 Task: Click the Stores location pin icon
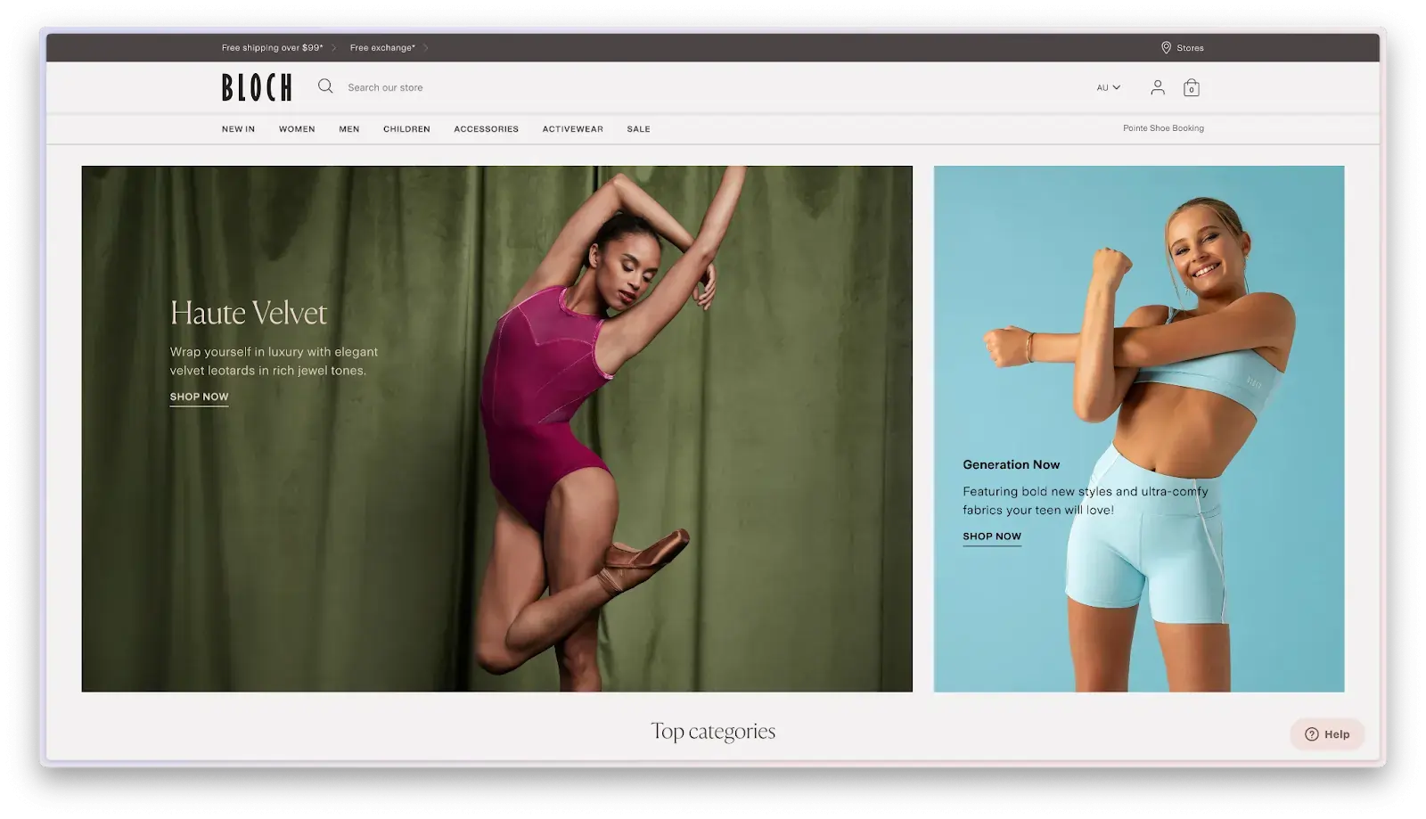click(x=1166, y=48)
